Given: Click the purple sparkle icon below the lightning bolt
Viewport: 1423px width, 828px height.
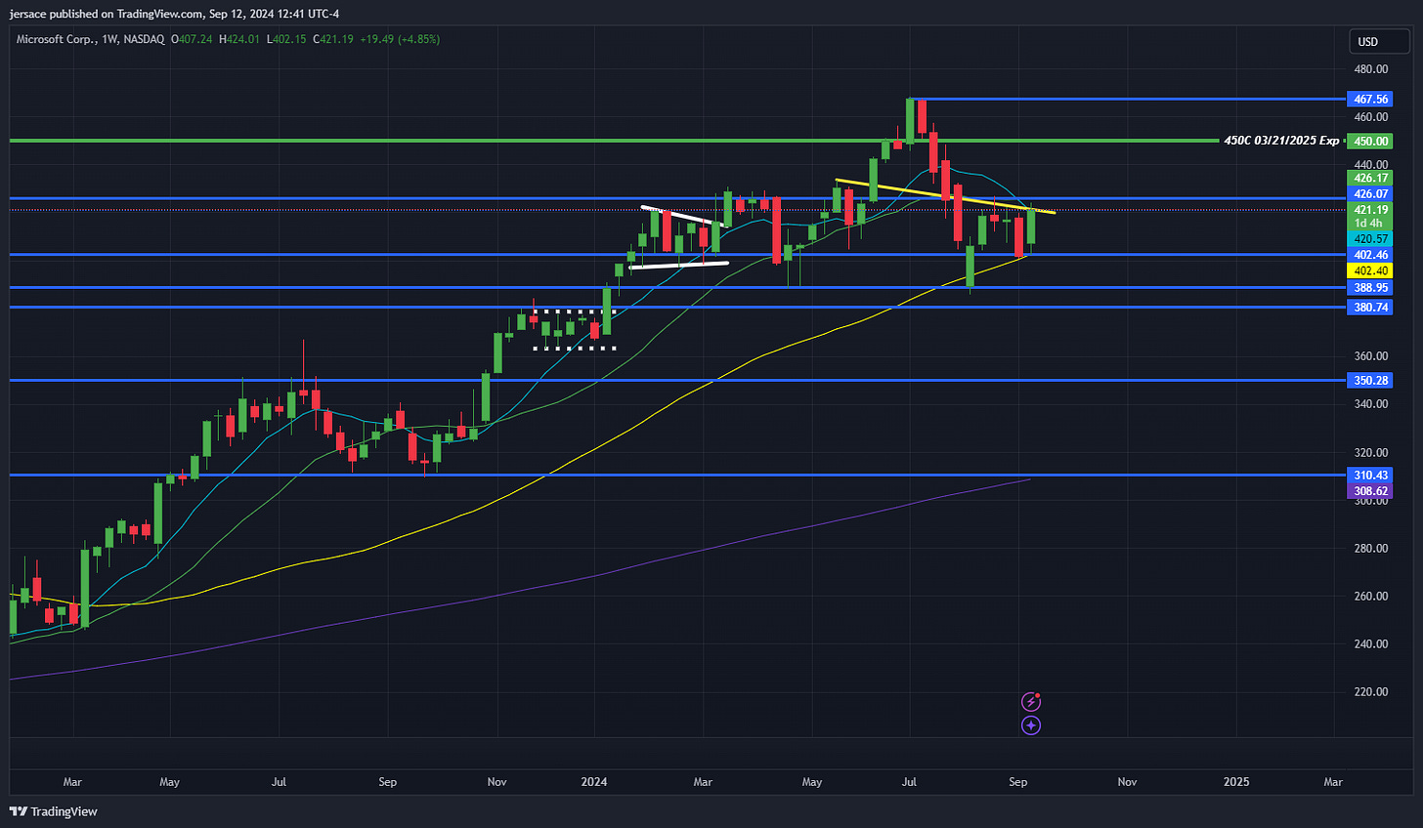Looking at the screenshot, I should pos(1030,725).
